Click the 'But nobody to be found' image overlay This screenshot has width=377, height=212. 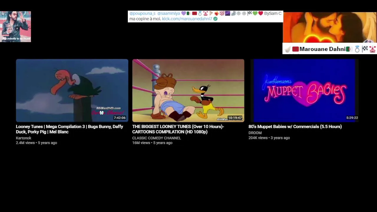coord(15,26)
